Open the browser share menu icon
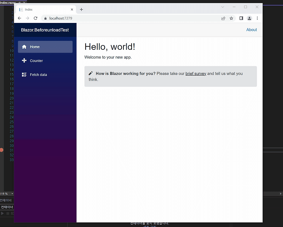Screen dimensions: 283x227 [223, 18]
